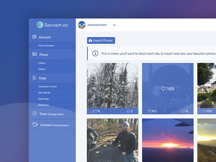Click the Photo section image icon
This screenshot has height=162, width=216.
pyautogui.click(x=34, y=54)
